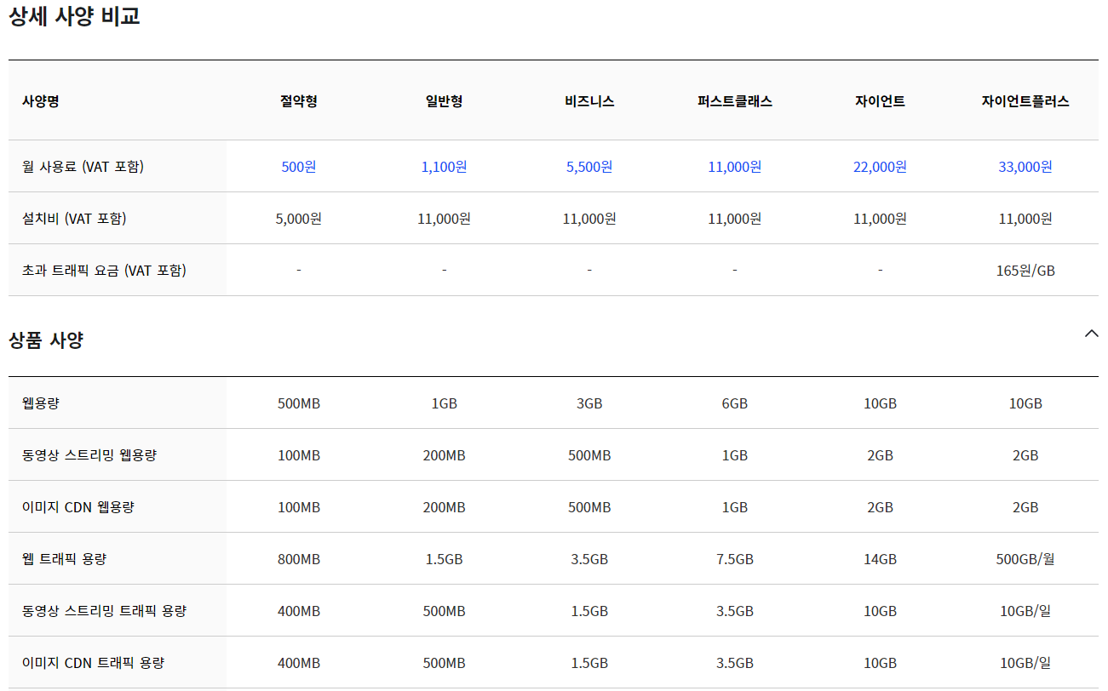Open the 11,000원 monthly fee link for 퍼스트클래스
Viewport: 1108px width, 691px height.
[x=735, y=167]
